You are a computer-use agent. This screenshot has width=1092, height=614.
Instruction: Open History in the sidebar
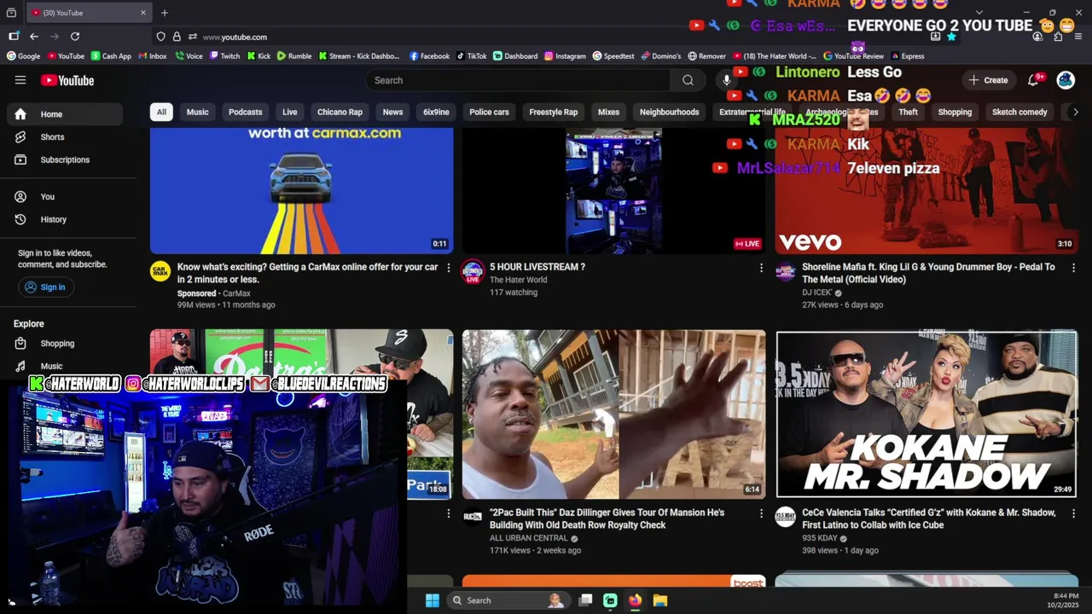tap(53, 219)
